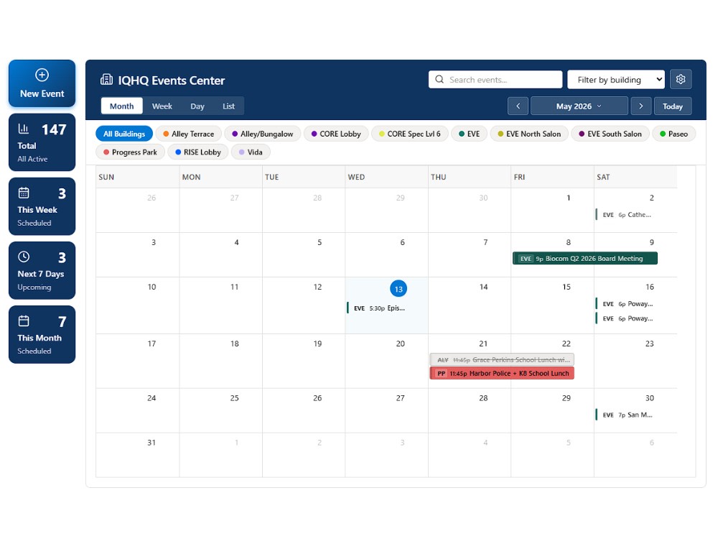The width and height of the screenshot is (718, 539).
Task: Click the WED column header
Action: tap(356, 177)
